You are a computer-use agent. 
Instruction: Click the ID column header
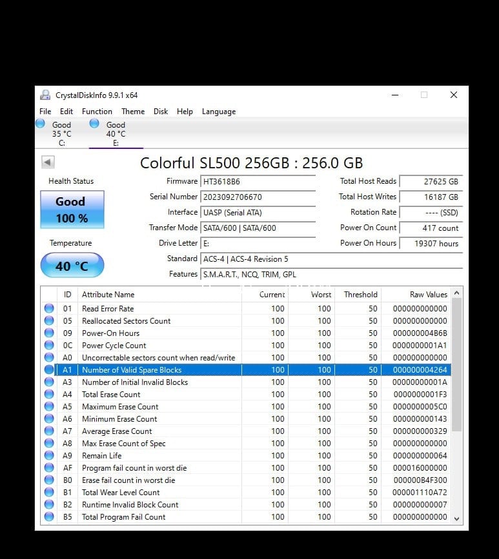point(68,295)
